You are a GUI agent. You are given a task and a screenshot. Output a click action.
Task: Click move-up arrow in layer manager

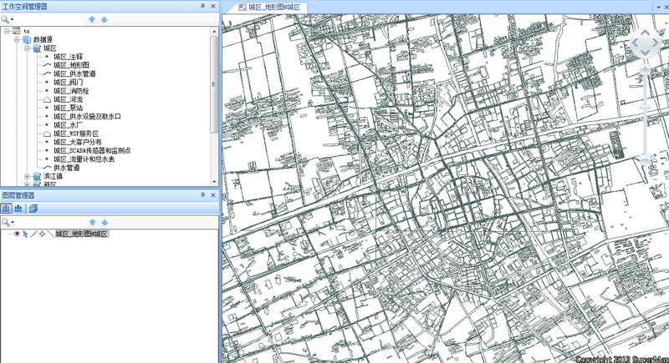(x=105, y=222)
